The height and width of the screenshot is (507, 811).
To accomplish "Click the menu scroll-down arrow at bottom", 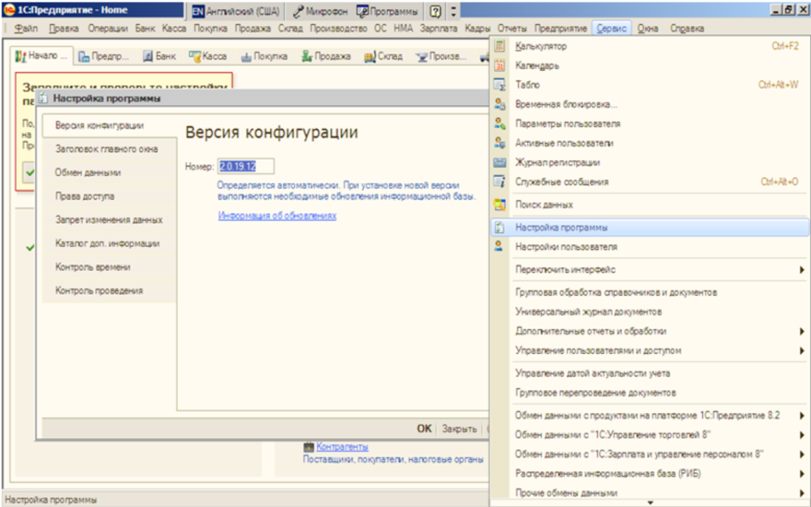I will point(650,503).
